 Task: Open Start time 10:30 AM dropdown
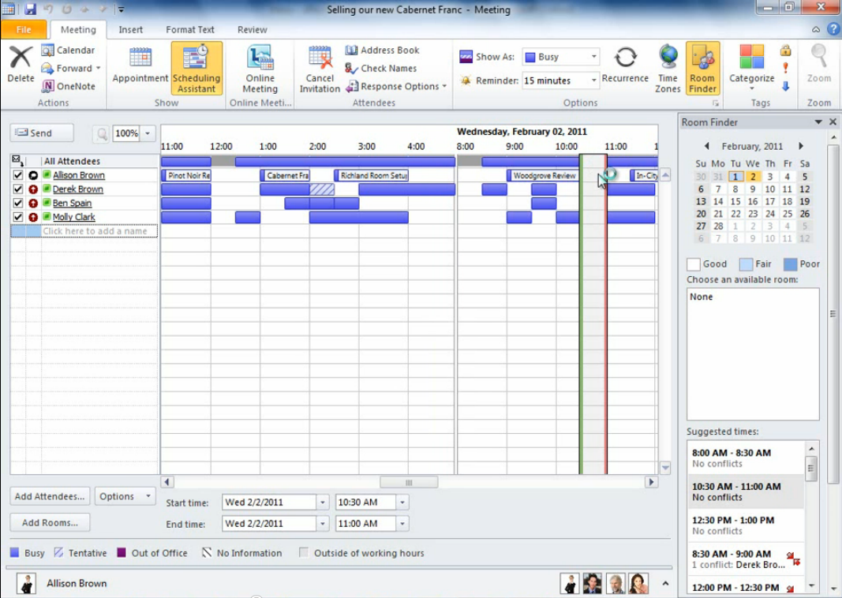[402, 503]
